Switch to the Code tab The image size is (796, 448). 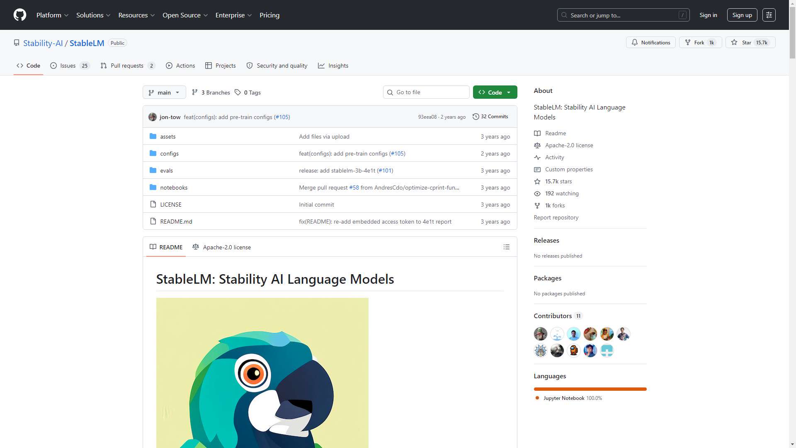tap(28, 66)
